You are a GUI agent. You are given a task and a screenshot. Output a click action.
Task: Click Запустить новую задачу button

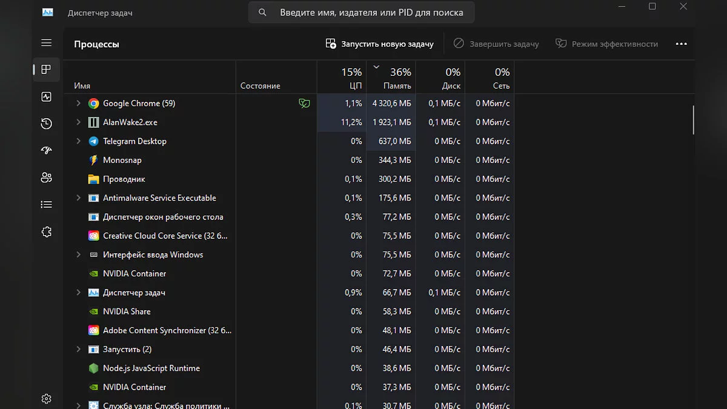380,44
